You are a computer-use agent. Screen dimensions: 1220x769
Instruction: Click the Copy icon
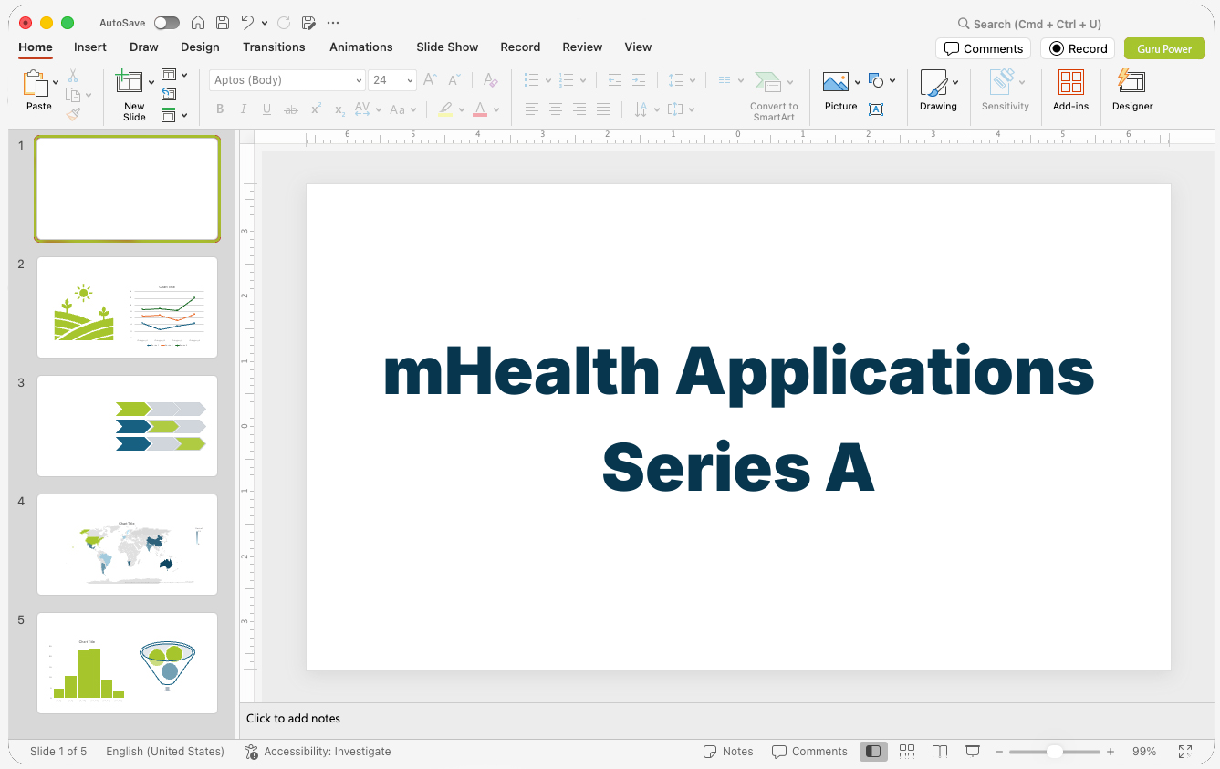tap(73, 95)
